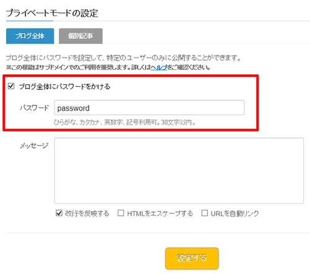The image size is (310, 274).
Task: Click the 設定する button
Action: pos(192,259)
